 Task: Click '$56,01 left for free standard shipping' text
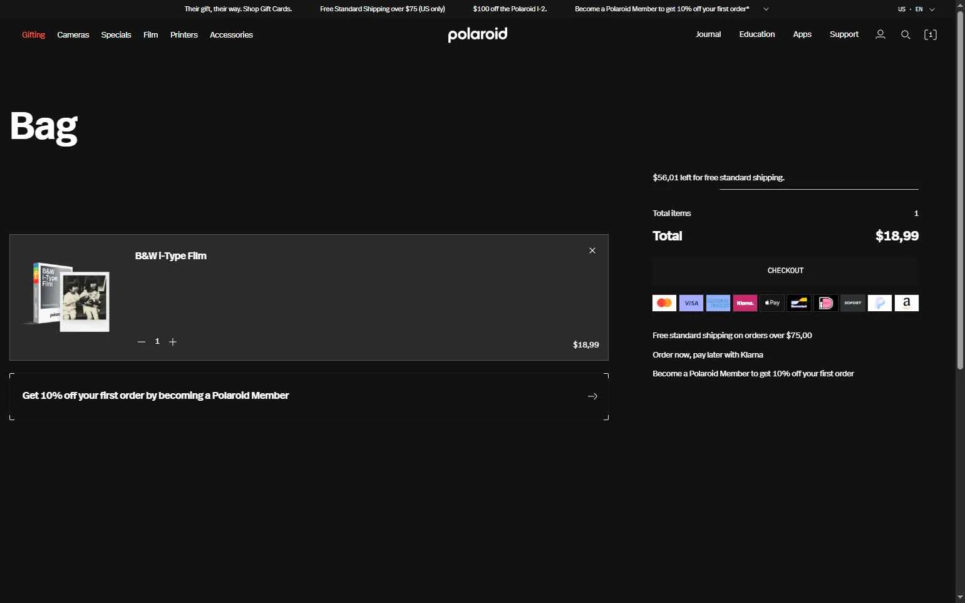(718, 178)
